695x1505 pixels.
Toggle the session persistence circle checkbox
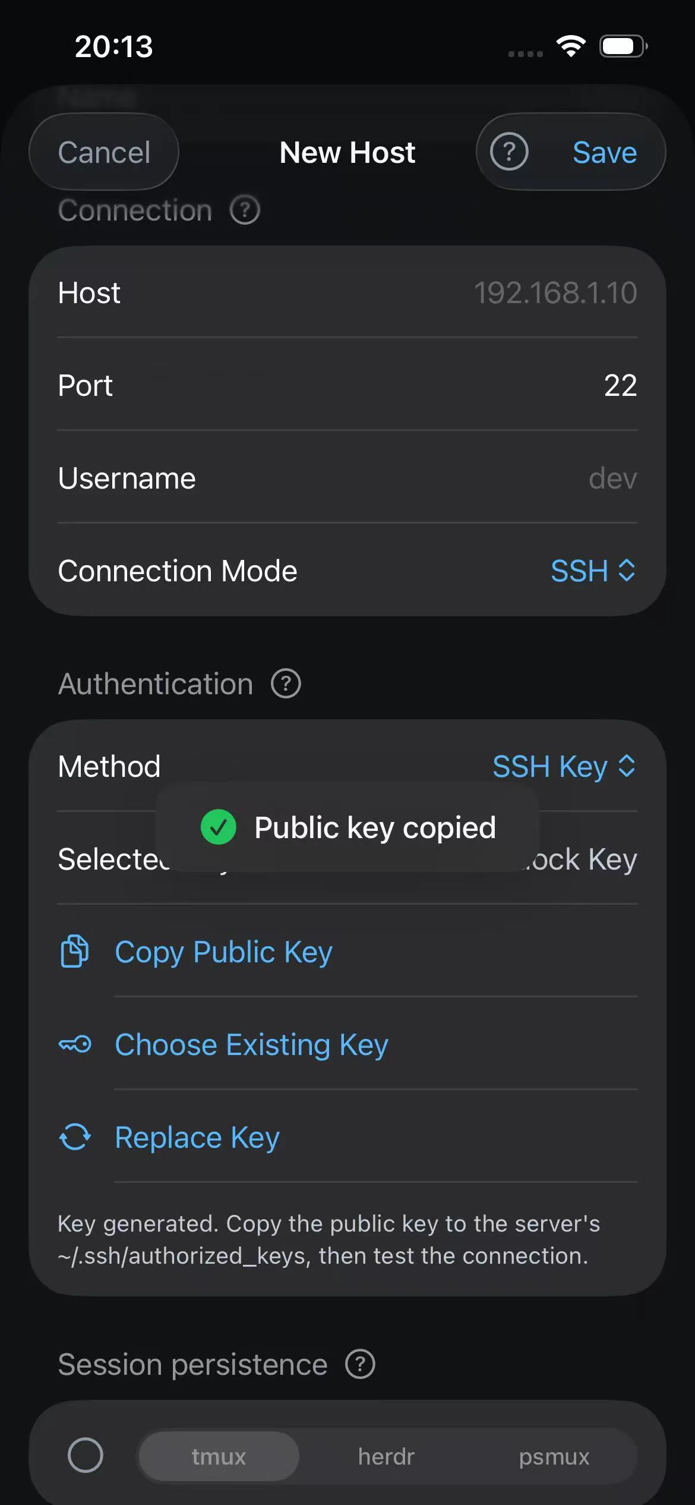pos(86,1455)
